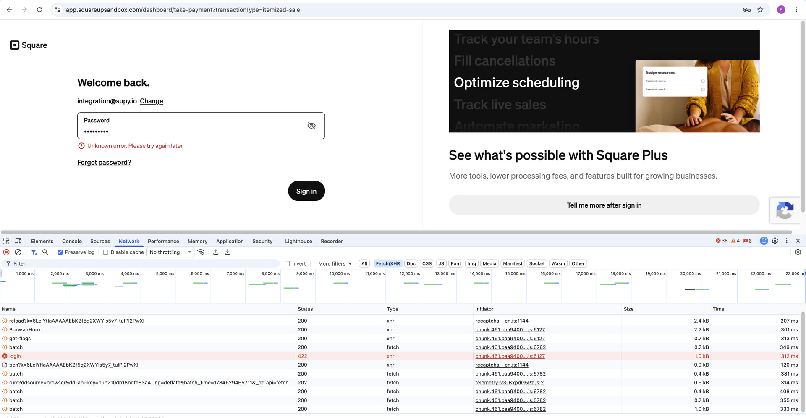This screenshot has height=418, width=806.
Task: Toggle the DevTools device toolbar icon
Action: (18, 241)
